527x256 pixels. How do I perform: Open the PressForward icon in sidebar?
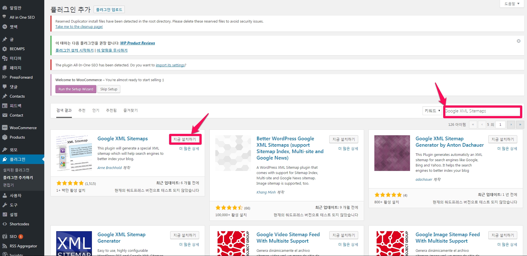pyautogui.click(x=5, y=77)
